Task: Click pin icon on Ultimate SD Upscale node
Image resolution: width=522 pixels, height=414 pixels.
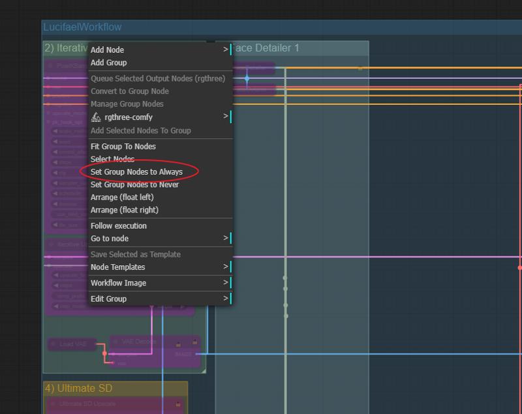Action: tap(178, 404)
